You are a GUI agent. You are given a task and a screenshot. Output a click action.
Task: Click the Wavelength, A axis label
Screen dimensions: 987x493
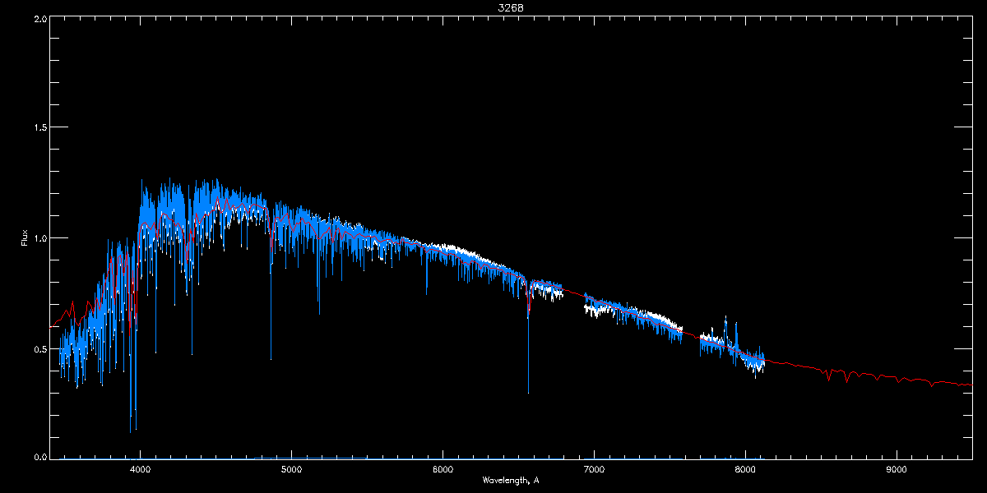(x=511, y=480)
